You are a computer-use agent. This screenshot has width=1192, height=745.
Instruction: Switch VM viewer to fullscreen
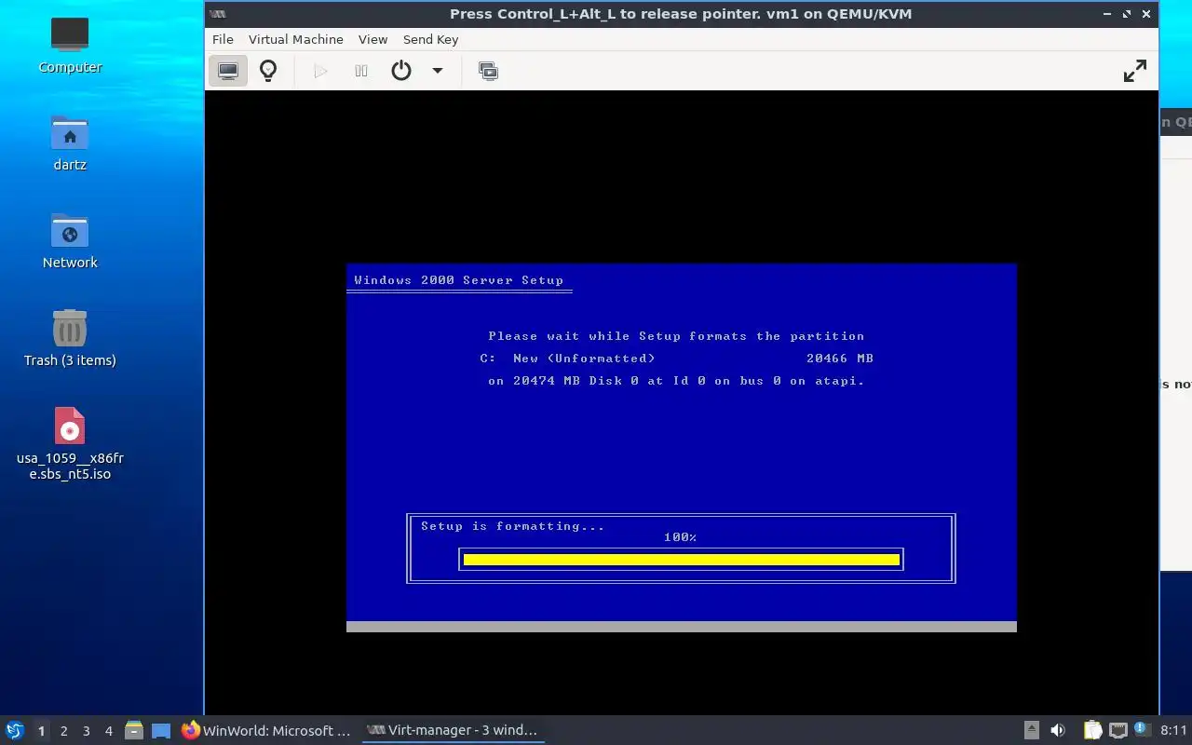click(1134, 71)
